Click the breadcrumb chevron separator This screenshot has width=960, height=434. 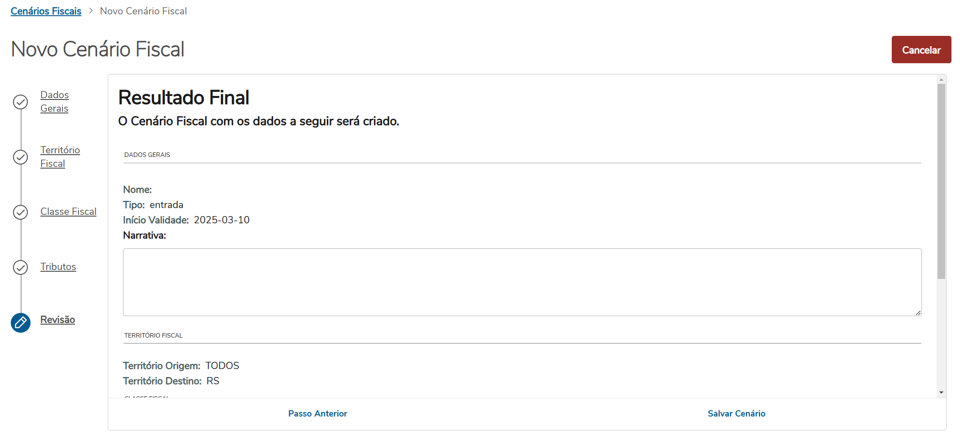click(x=91, y=11)
